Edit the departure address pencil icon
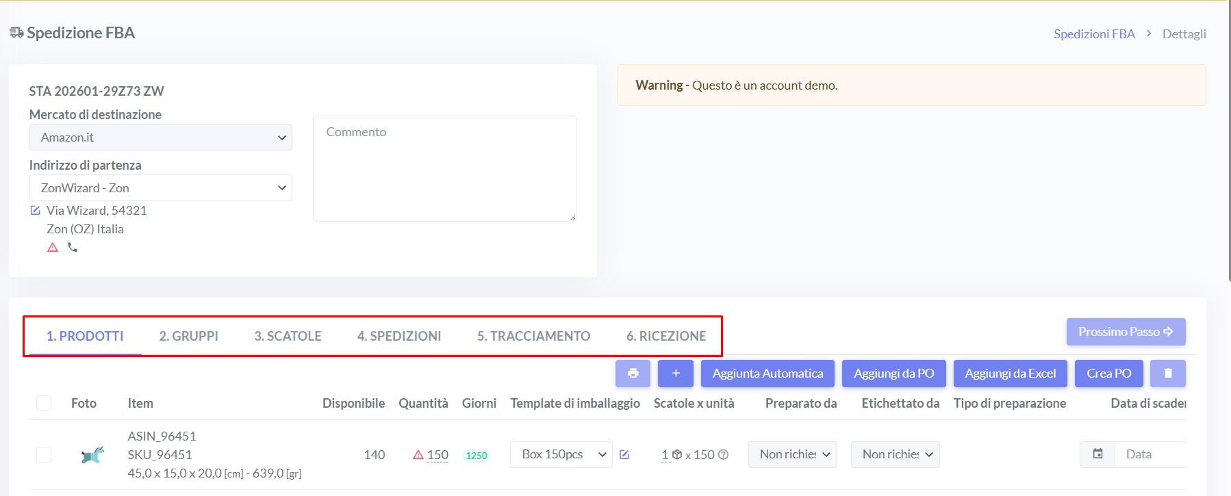This screenshot has width=1231, height=496. tap(36, 211)
